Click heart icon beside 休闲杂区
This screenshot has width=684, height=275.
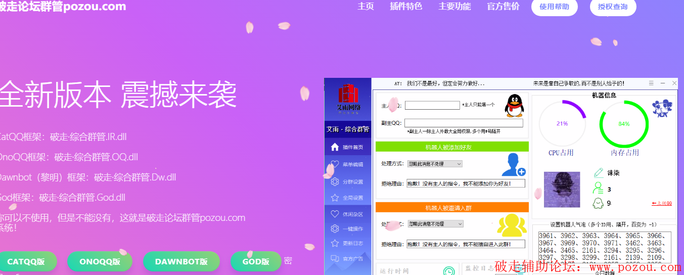pos(335,214)
